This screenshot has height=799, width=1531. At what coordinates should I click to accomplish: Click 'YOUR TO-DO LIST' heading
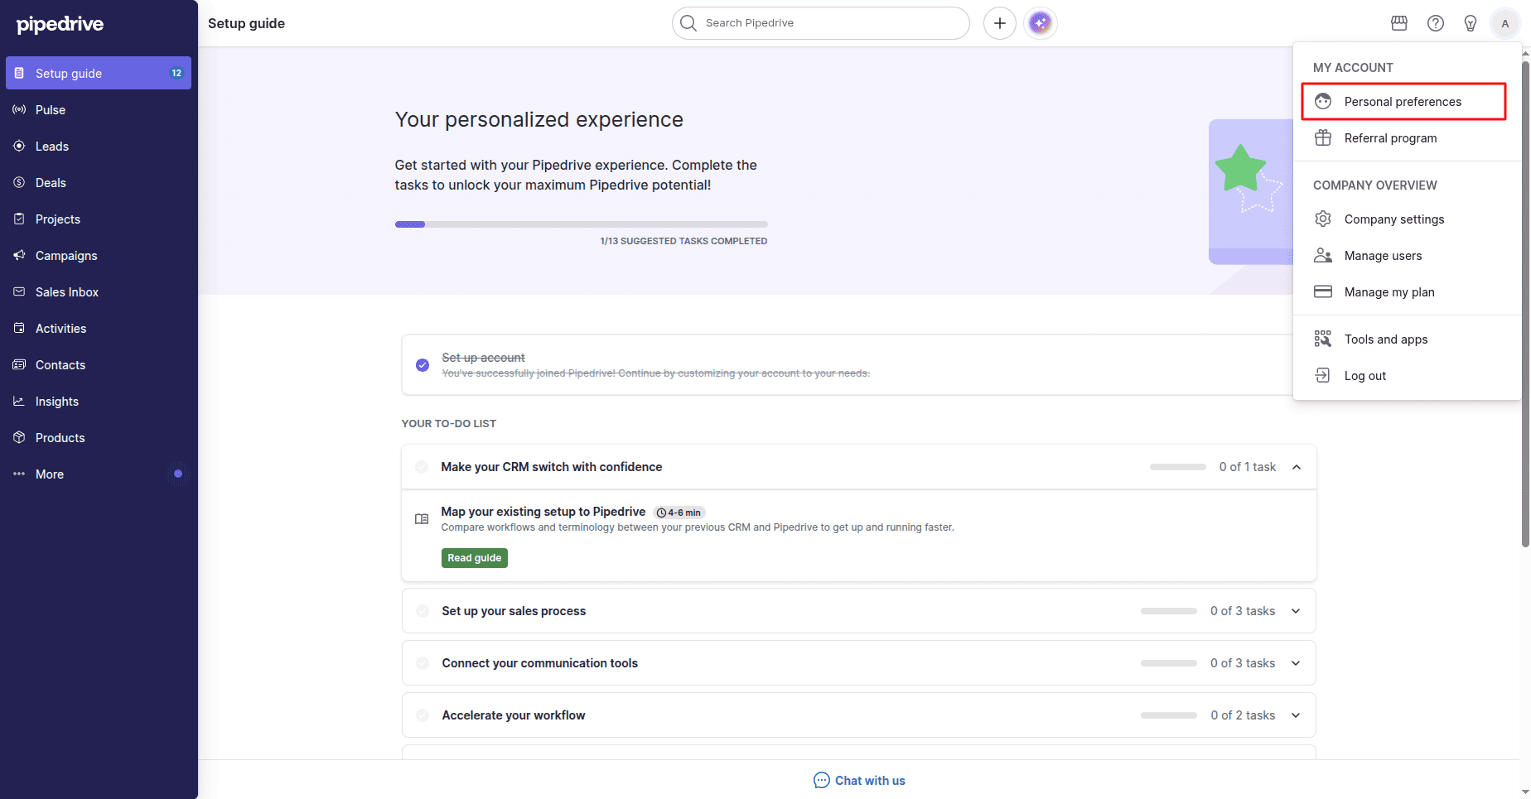click(449, 423)
